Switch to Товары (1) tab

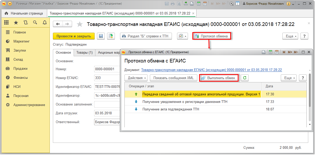[x=84, y=52]
